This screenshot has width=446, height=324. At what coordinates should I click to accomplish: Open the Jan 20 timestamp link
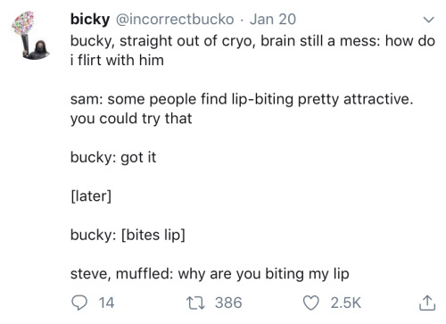coord(273,20)
